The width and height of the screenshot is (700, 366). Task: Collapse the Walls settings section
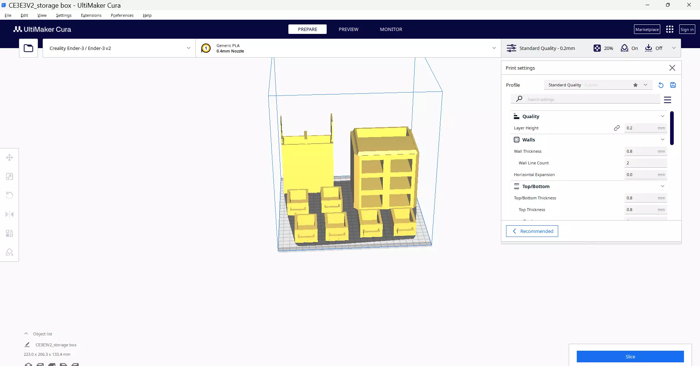pyautogui.click(x=662, y=140)
